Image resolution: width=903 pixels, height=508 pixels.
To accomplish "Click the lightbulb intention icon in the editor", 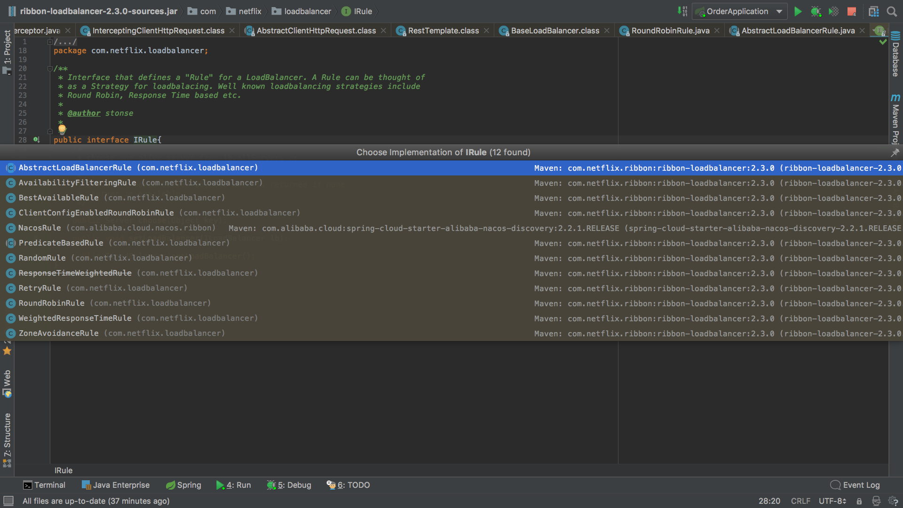I will click(x=62, y=128).
